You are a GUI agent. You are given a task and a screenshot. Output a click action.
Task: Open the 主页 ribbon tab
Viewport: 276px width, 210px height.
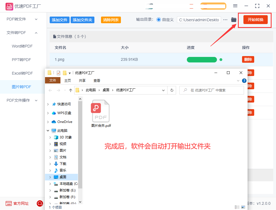point(68,80)
